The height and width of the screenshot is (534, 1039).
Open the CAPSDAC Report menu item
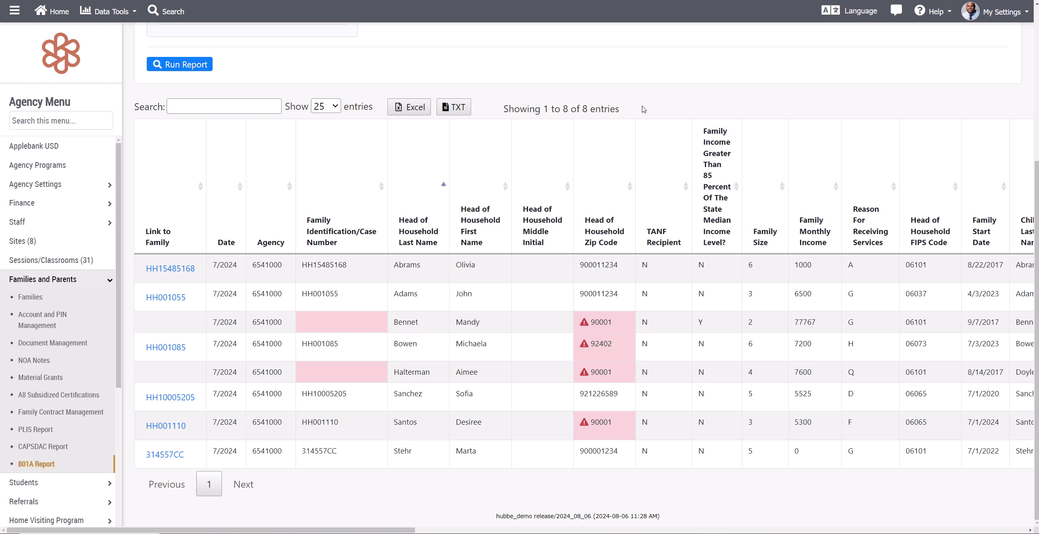point(43,446)
